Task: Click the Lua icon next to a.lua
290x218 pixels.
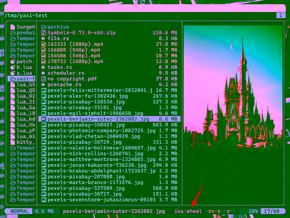Action: (x=13, y=73)
